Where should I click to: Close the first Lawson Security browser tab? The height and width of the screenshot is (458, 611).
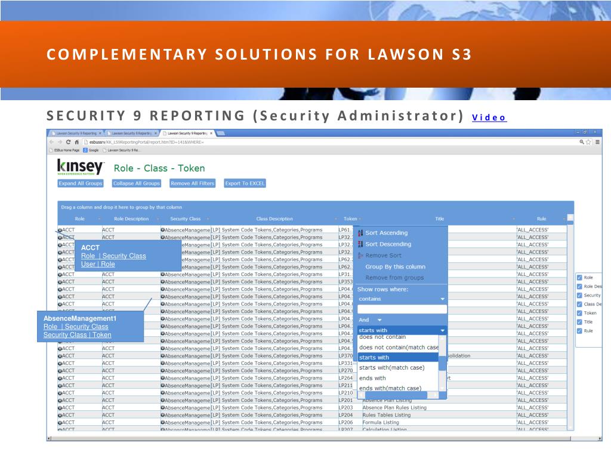click(100, 133)
